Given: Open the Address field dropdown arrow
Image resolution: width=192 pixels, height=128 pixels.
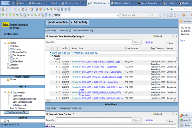Looking at the screenshot, I should tap(117, 15).
